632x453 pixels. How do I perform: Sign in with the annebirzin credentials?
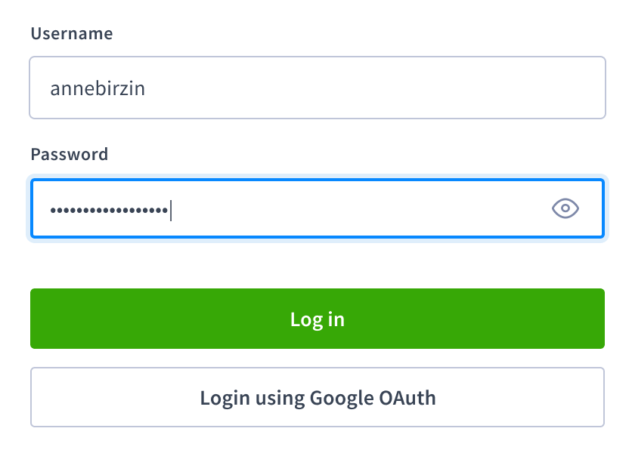click(317, 319)
